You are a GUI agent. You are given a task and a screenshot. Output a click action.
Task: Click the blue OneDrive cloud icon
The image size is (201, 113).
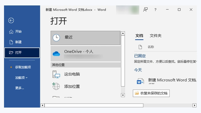56,53
